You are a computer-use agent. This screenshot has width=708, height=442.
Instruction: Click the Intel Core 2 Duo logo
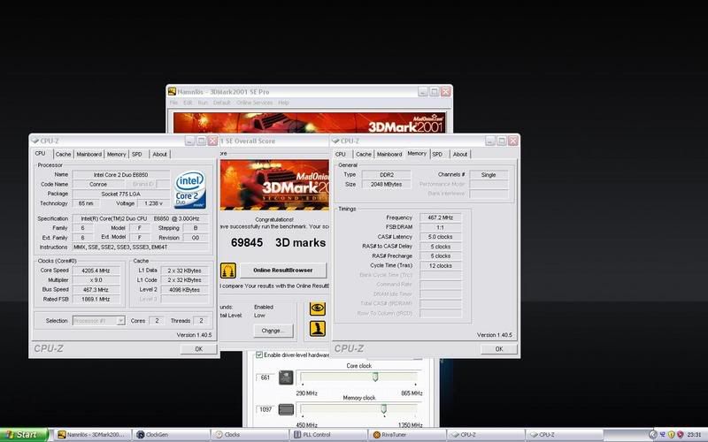190,189
